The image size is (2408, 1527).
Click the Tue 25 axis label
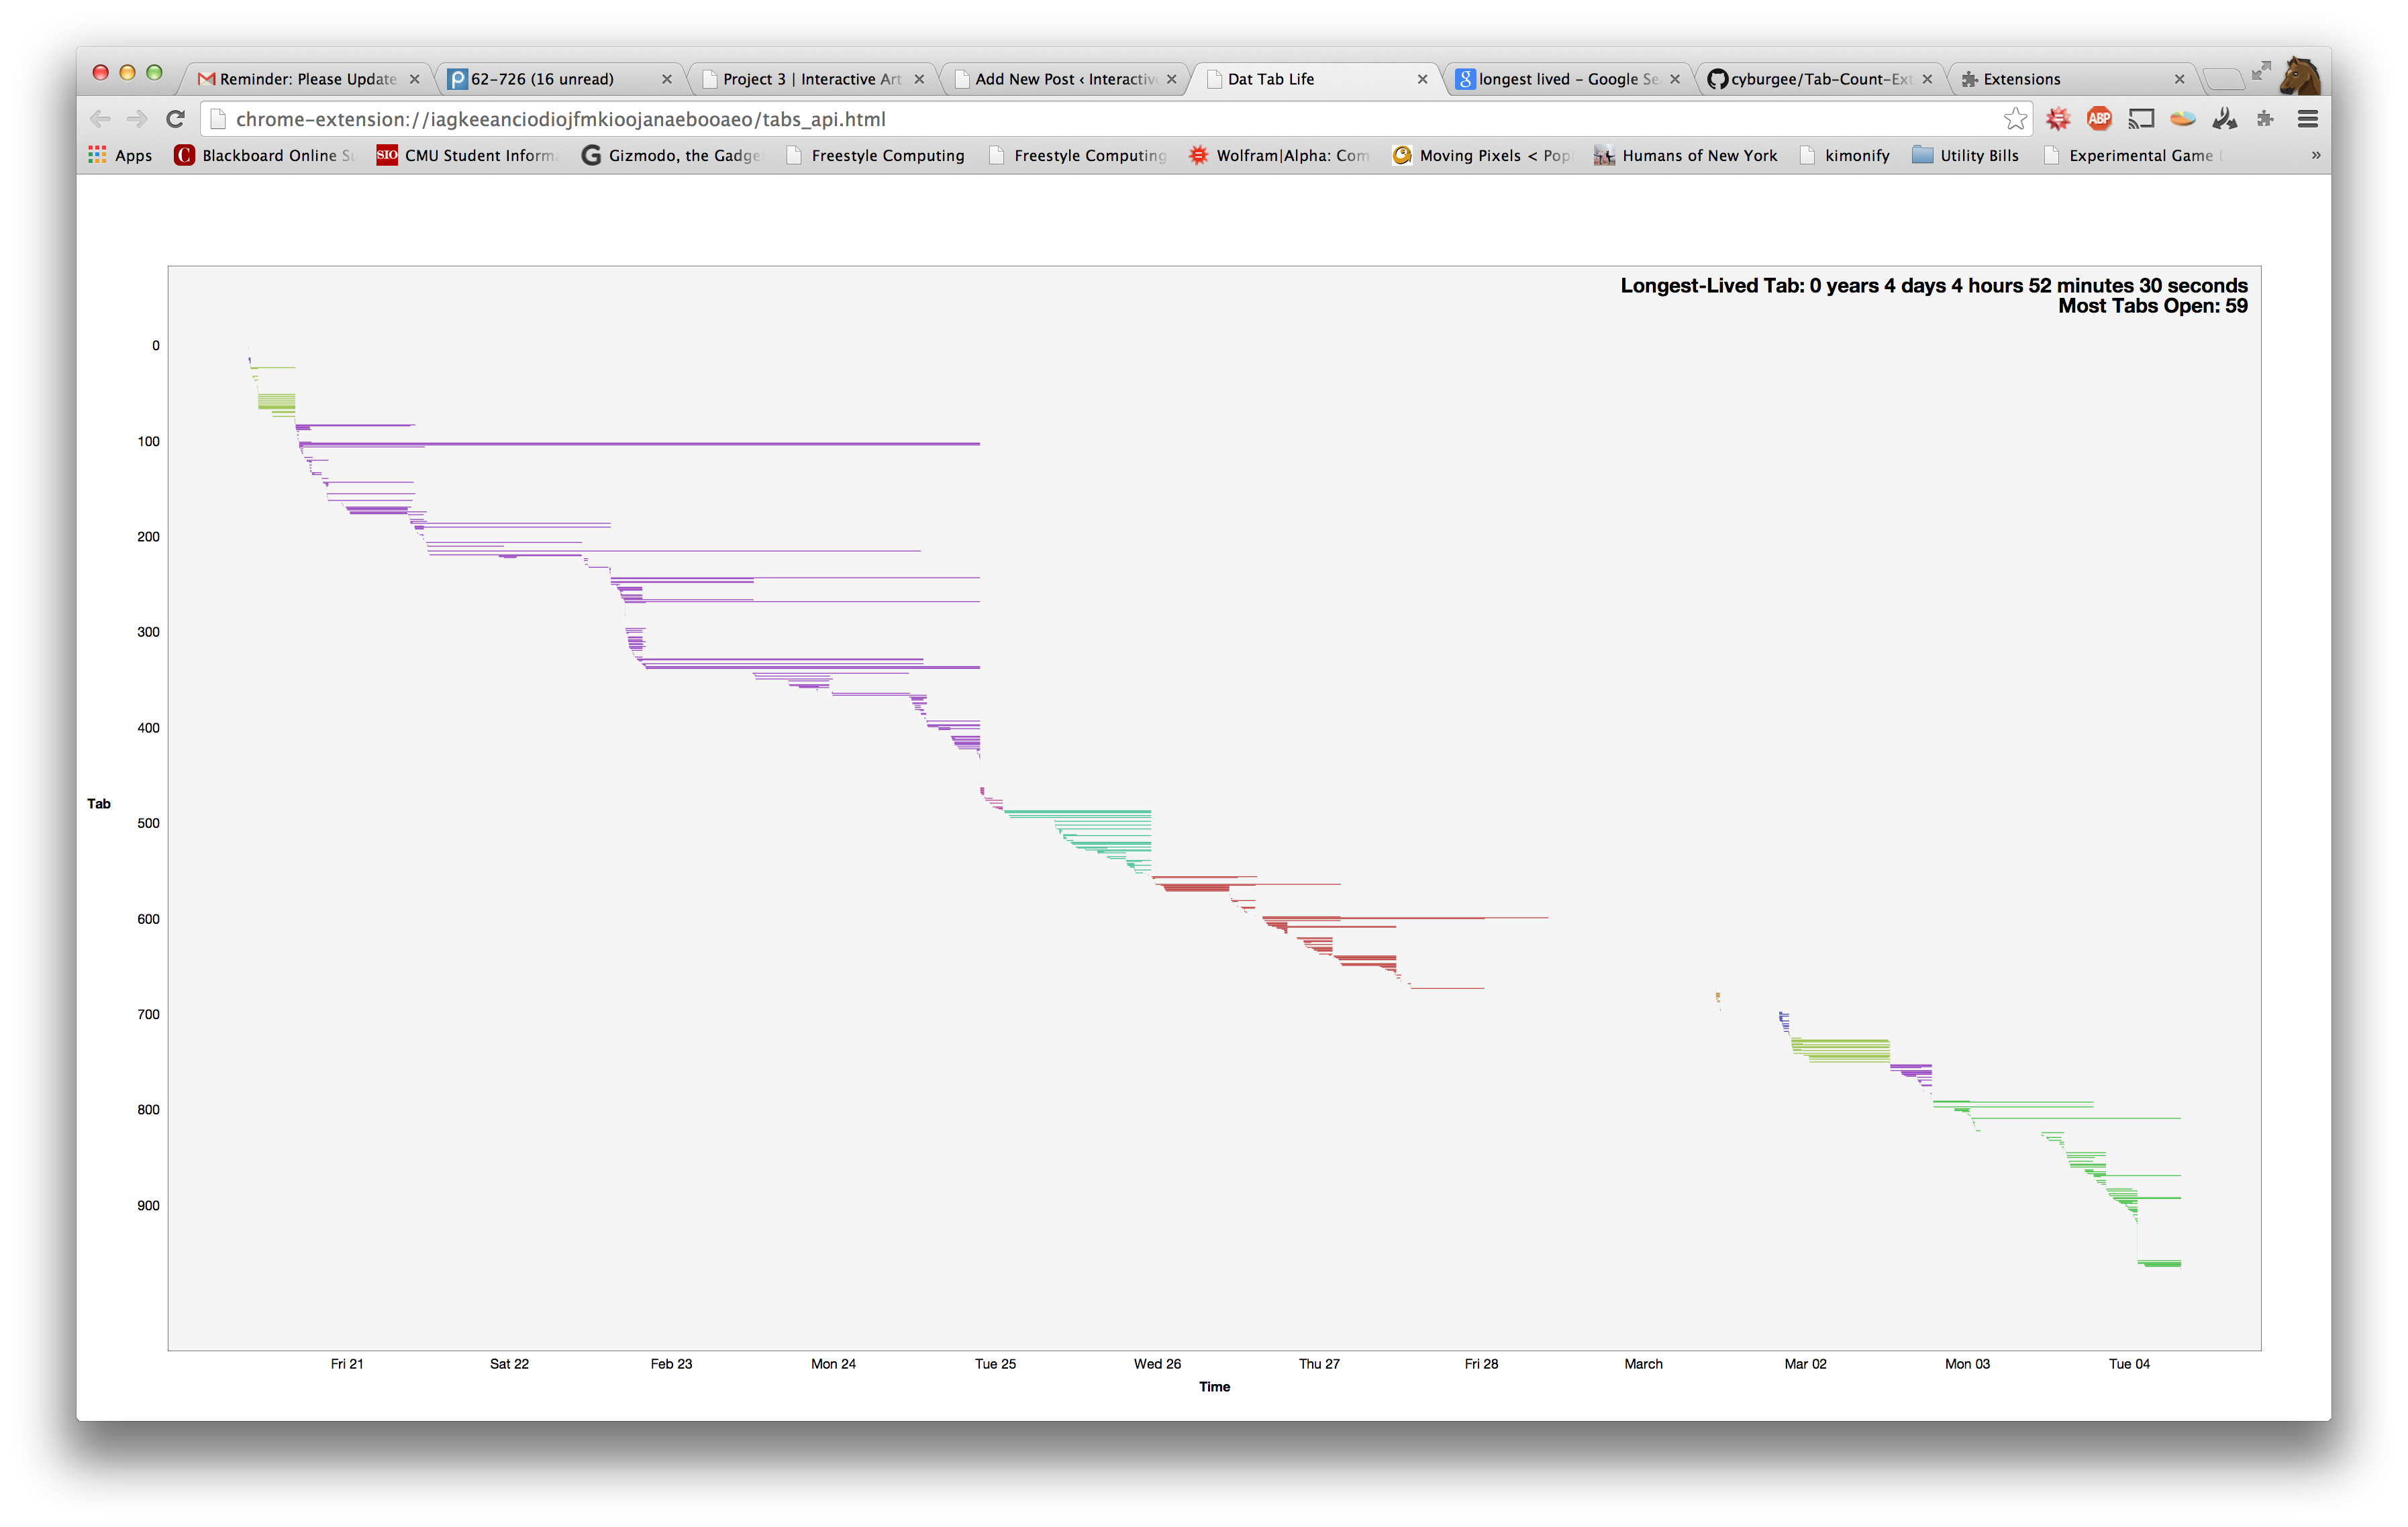(x=995, y=1364)
